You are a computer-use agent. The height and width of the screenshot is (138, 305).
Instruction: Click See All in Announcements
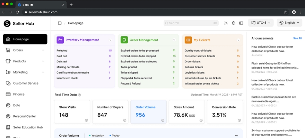[x=297, y=38]
